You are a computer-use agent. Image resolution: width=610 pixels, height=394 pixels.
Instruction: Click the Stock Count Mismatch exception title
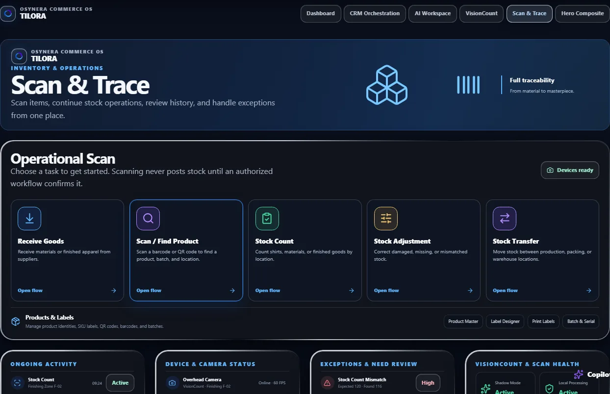[x=362, y=379]
